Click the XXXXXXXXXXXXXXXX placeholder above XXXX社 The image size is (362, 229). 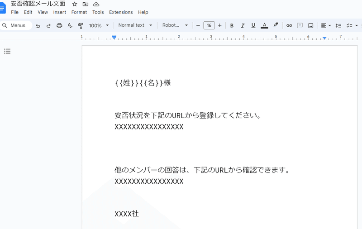(149, 181)
